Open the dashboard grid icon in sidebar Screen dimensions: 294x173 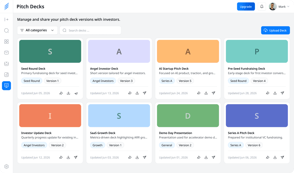tap(6, 41)
